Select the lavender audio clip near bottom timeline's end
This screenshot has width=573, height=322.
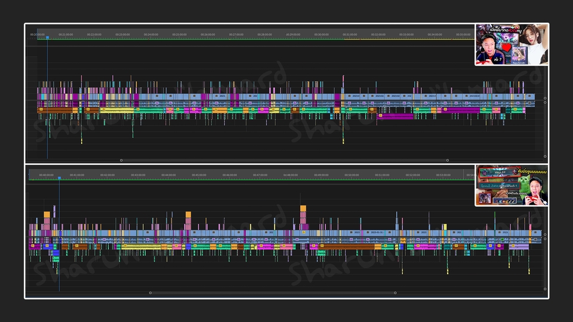519,247
